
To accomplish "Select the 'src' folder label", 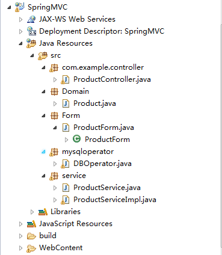I will [55, 55].
